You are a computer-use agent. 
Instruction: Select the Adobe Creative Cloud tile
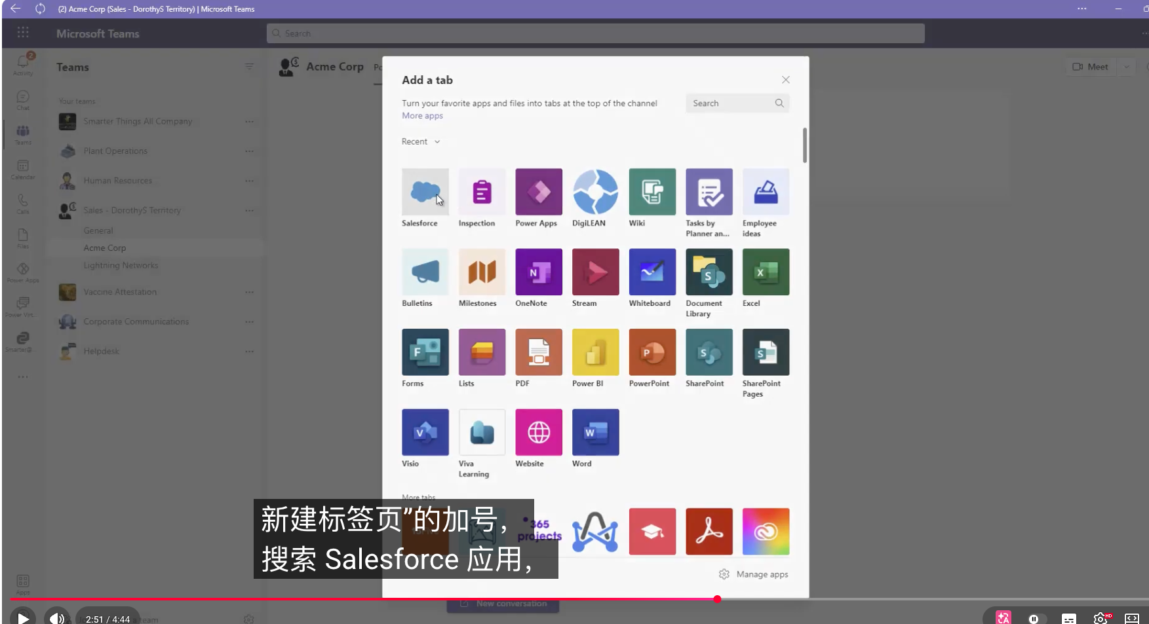click(x=766, y=532)
